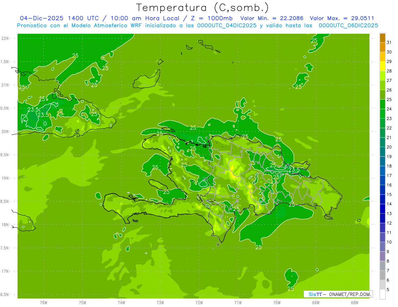This screenshot has width=398, height=307.
Task: Click the '7' value on the color scale
Action: tap(388, 271)
